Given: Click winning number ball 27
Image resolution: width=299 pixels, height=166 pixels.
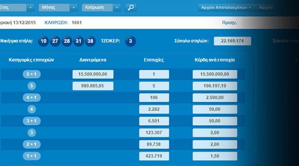Looking at the screenshot, I should click(x=55, y=41).
